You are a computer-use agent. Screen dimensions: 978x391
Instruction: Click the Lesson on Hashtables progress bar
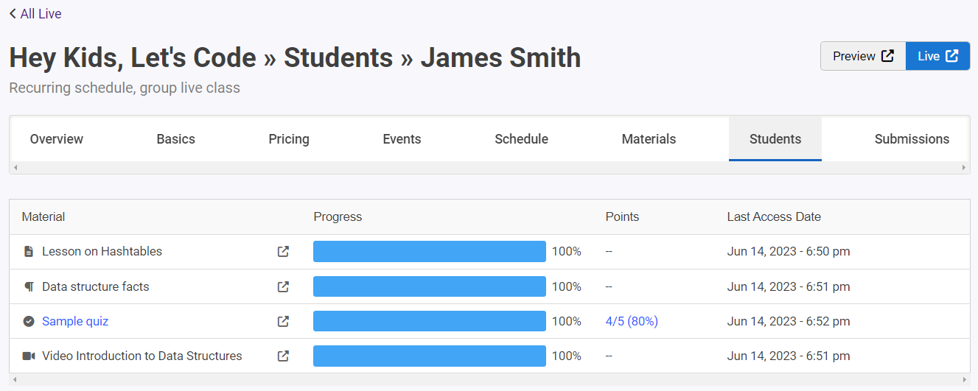(430, 252)
